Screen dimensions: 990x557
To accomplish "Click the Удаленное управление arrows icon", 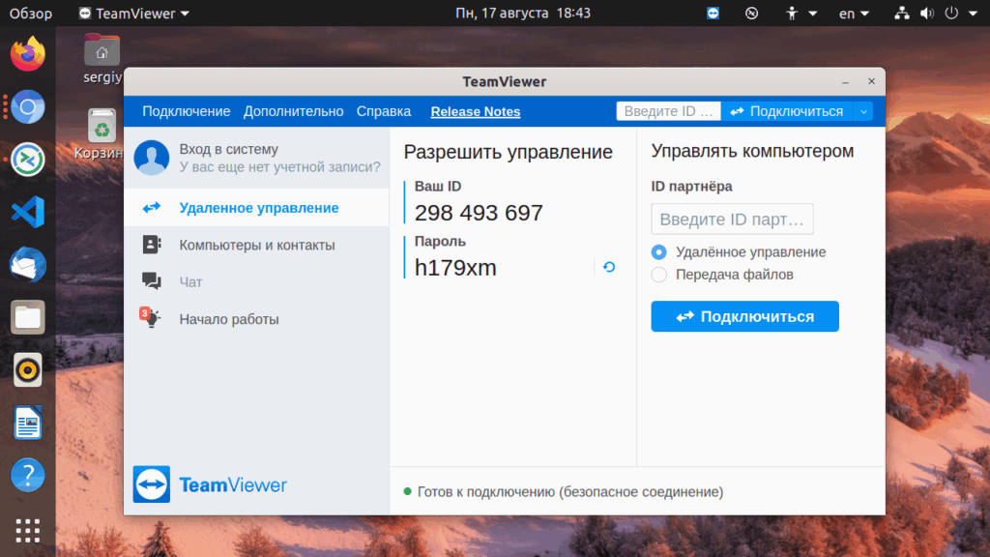I will pyautogui.click(x=152, y=207).
